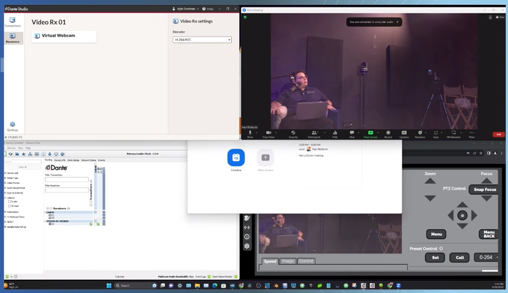Click Clear All in Dante Controller filters
Viewport: 508px width, 293px height.
pyautogui.click(x=22, y=167)
